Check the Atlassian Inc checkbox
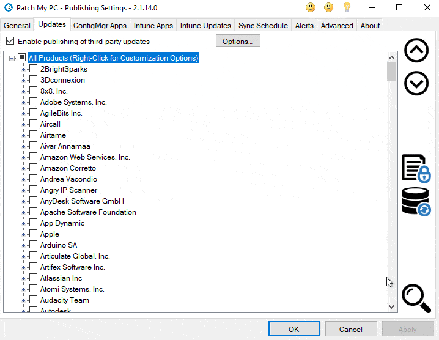The image size is (439, 340). 33,278
